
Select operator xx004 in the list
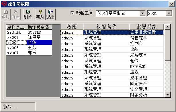[17, 53]
